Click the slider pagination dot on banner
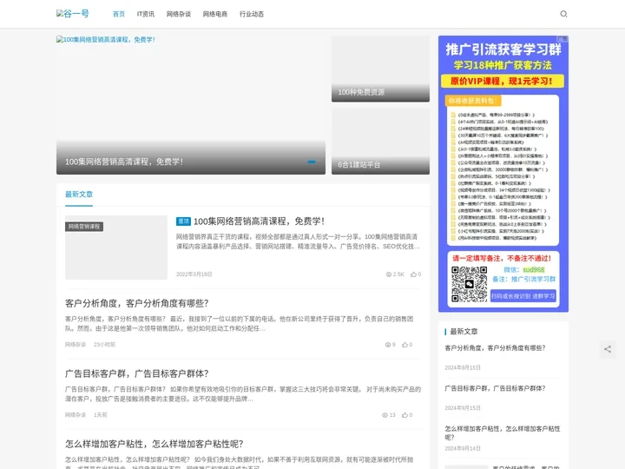Screen dimensions: 625x469 [312, 162]
